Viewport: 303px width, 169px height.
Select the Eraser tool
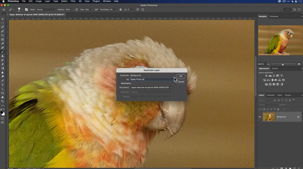2,64
